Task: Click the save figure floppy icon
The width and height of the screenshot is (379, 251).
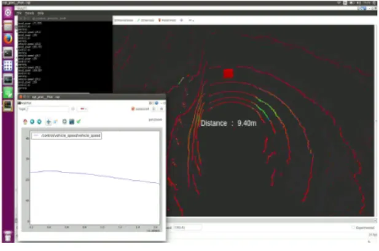Action: click(x=71, y=122)
